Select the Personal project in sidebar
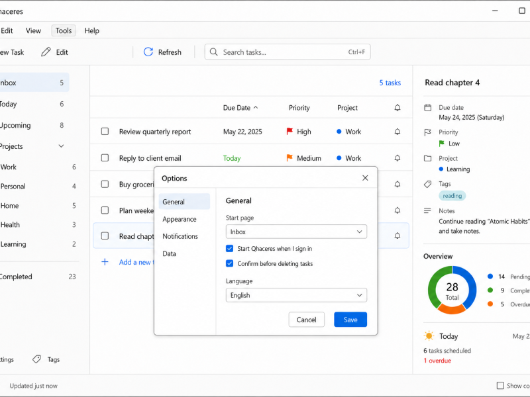Viewport: 530px width, 397px height. click(37, 187)
